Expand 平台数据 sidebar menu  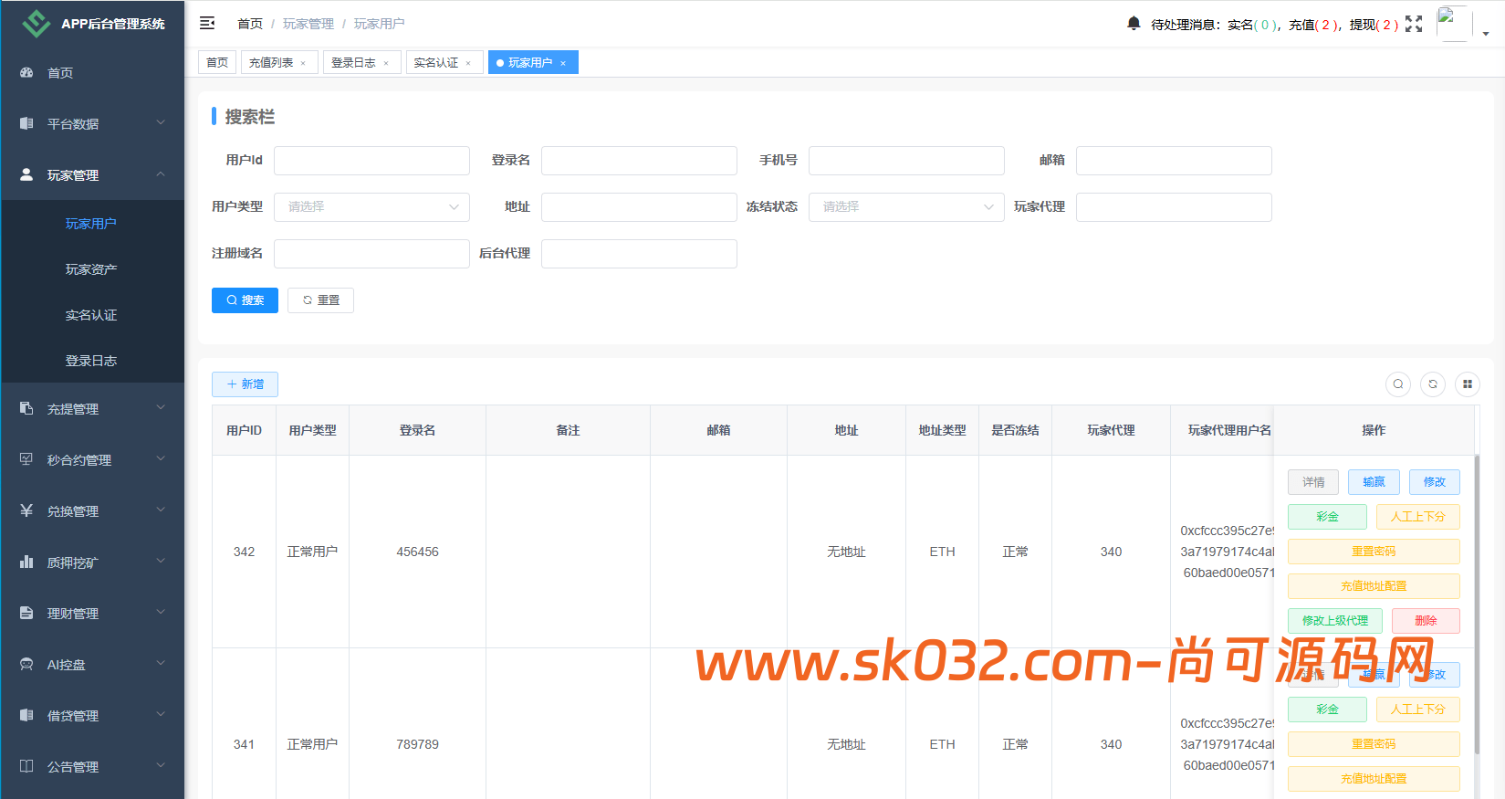tap(92, 124)
